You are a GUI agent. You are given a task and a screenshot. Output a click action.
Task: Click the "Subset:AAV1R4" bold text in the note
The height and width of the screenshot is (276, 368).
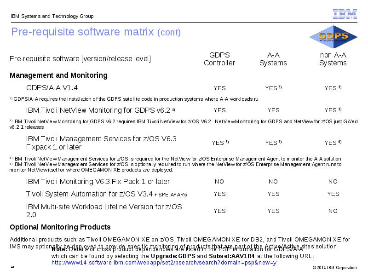click(x=232, y=256)
